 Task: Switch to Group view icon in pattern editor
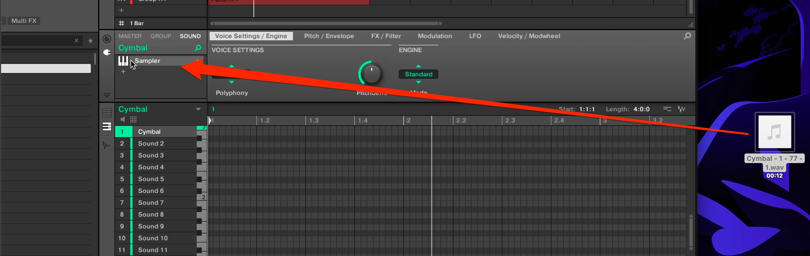click(x=107, y=112)
